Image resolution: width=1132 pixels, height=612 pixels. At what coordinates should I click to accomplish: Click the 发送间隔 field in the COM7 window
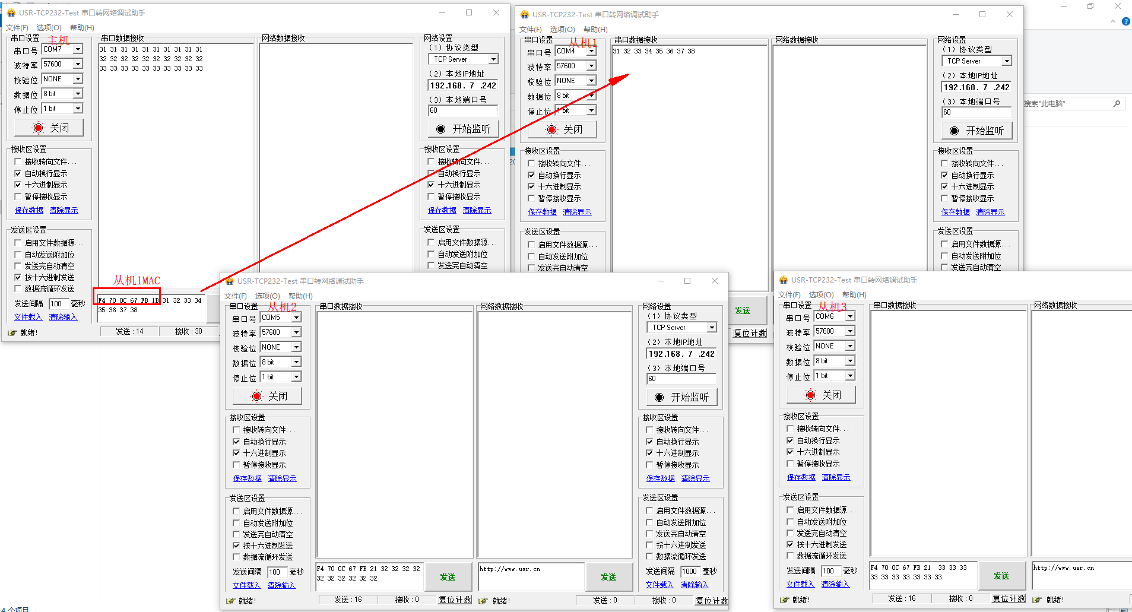(x=58, y=303)
